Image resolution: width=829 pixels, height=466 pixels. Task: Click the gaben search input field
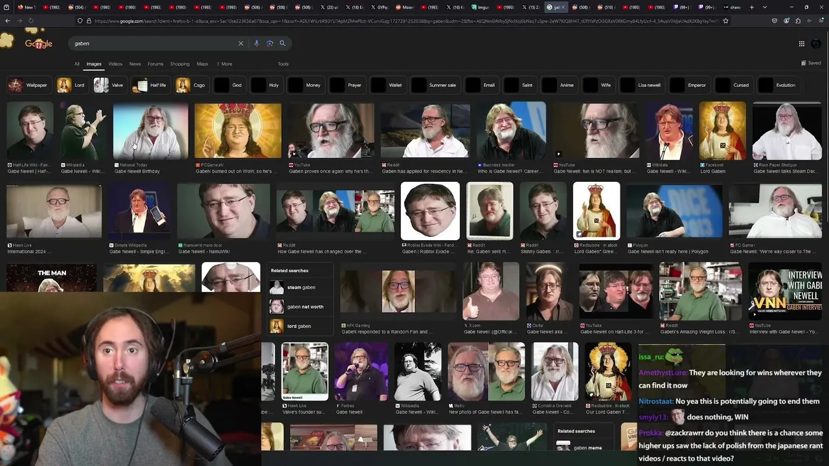tap(154, 43)
